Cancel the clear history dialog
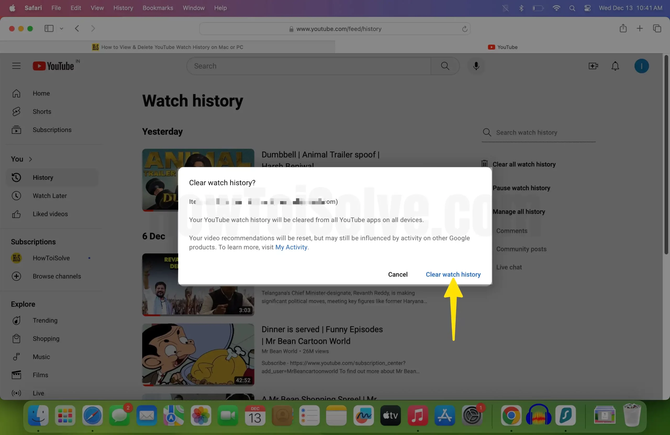Screen dimensions: 670x435 tap(398, 274)
